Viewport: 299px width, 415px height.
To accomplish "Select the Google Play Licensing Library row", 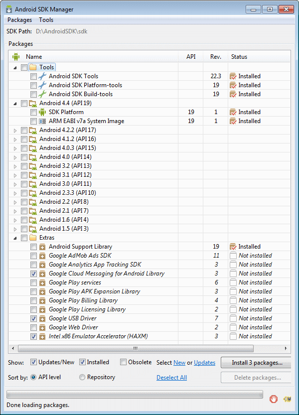I will (150, 309).
